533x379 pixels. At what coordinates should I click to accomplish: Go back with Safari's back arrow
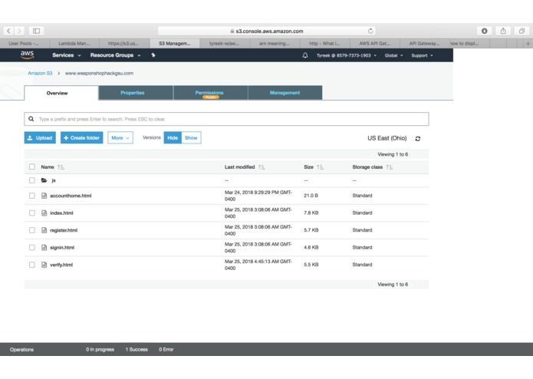(8, 31)
